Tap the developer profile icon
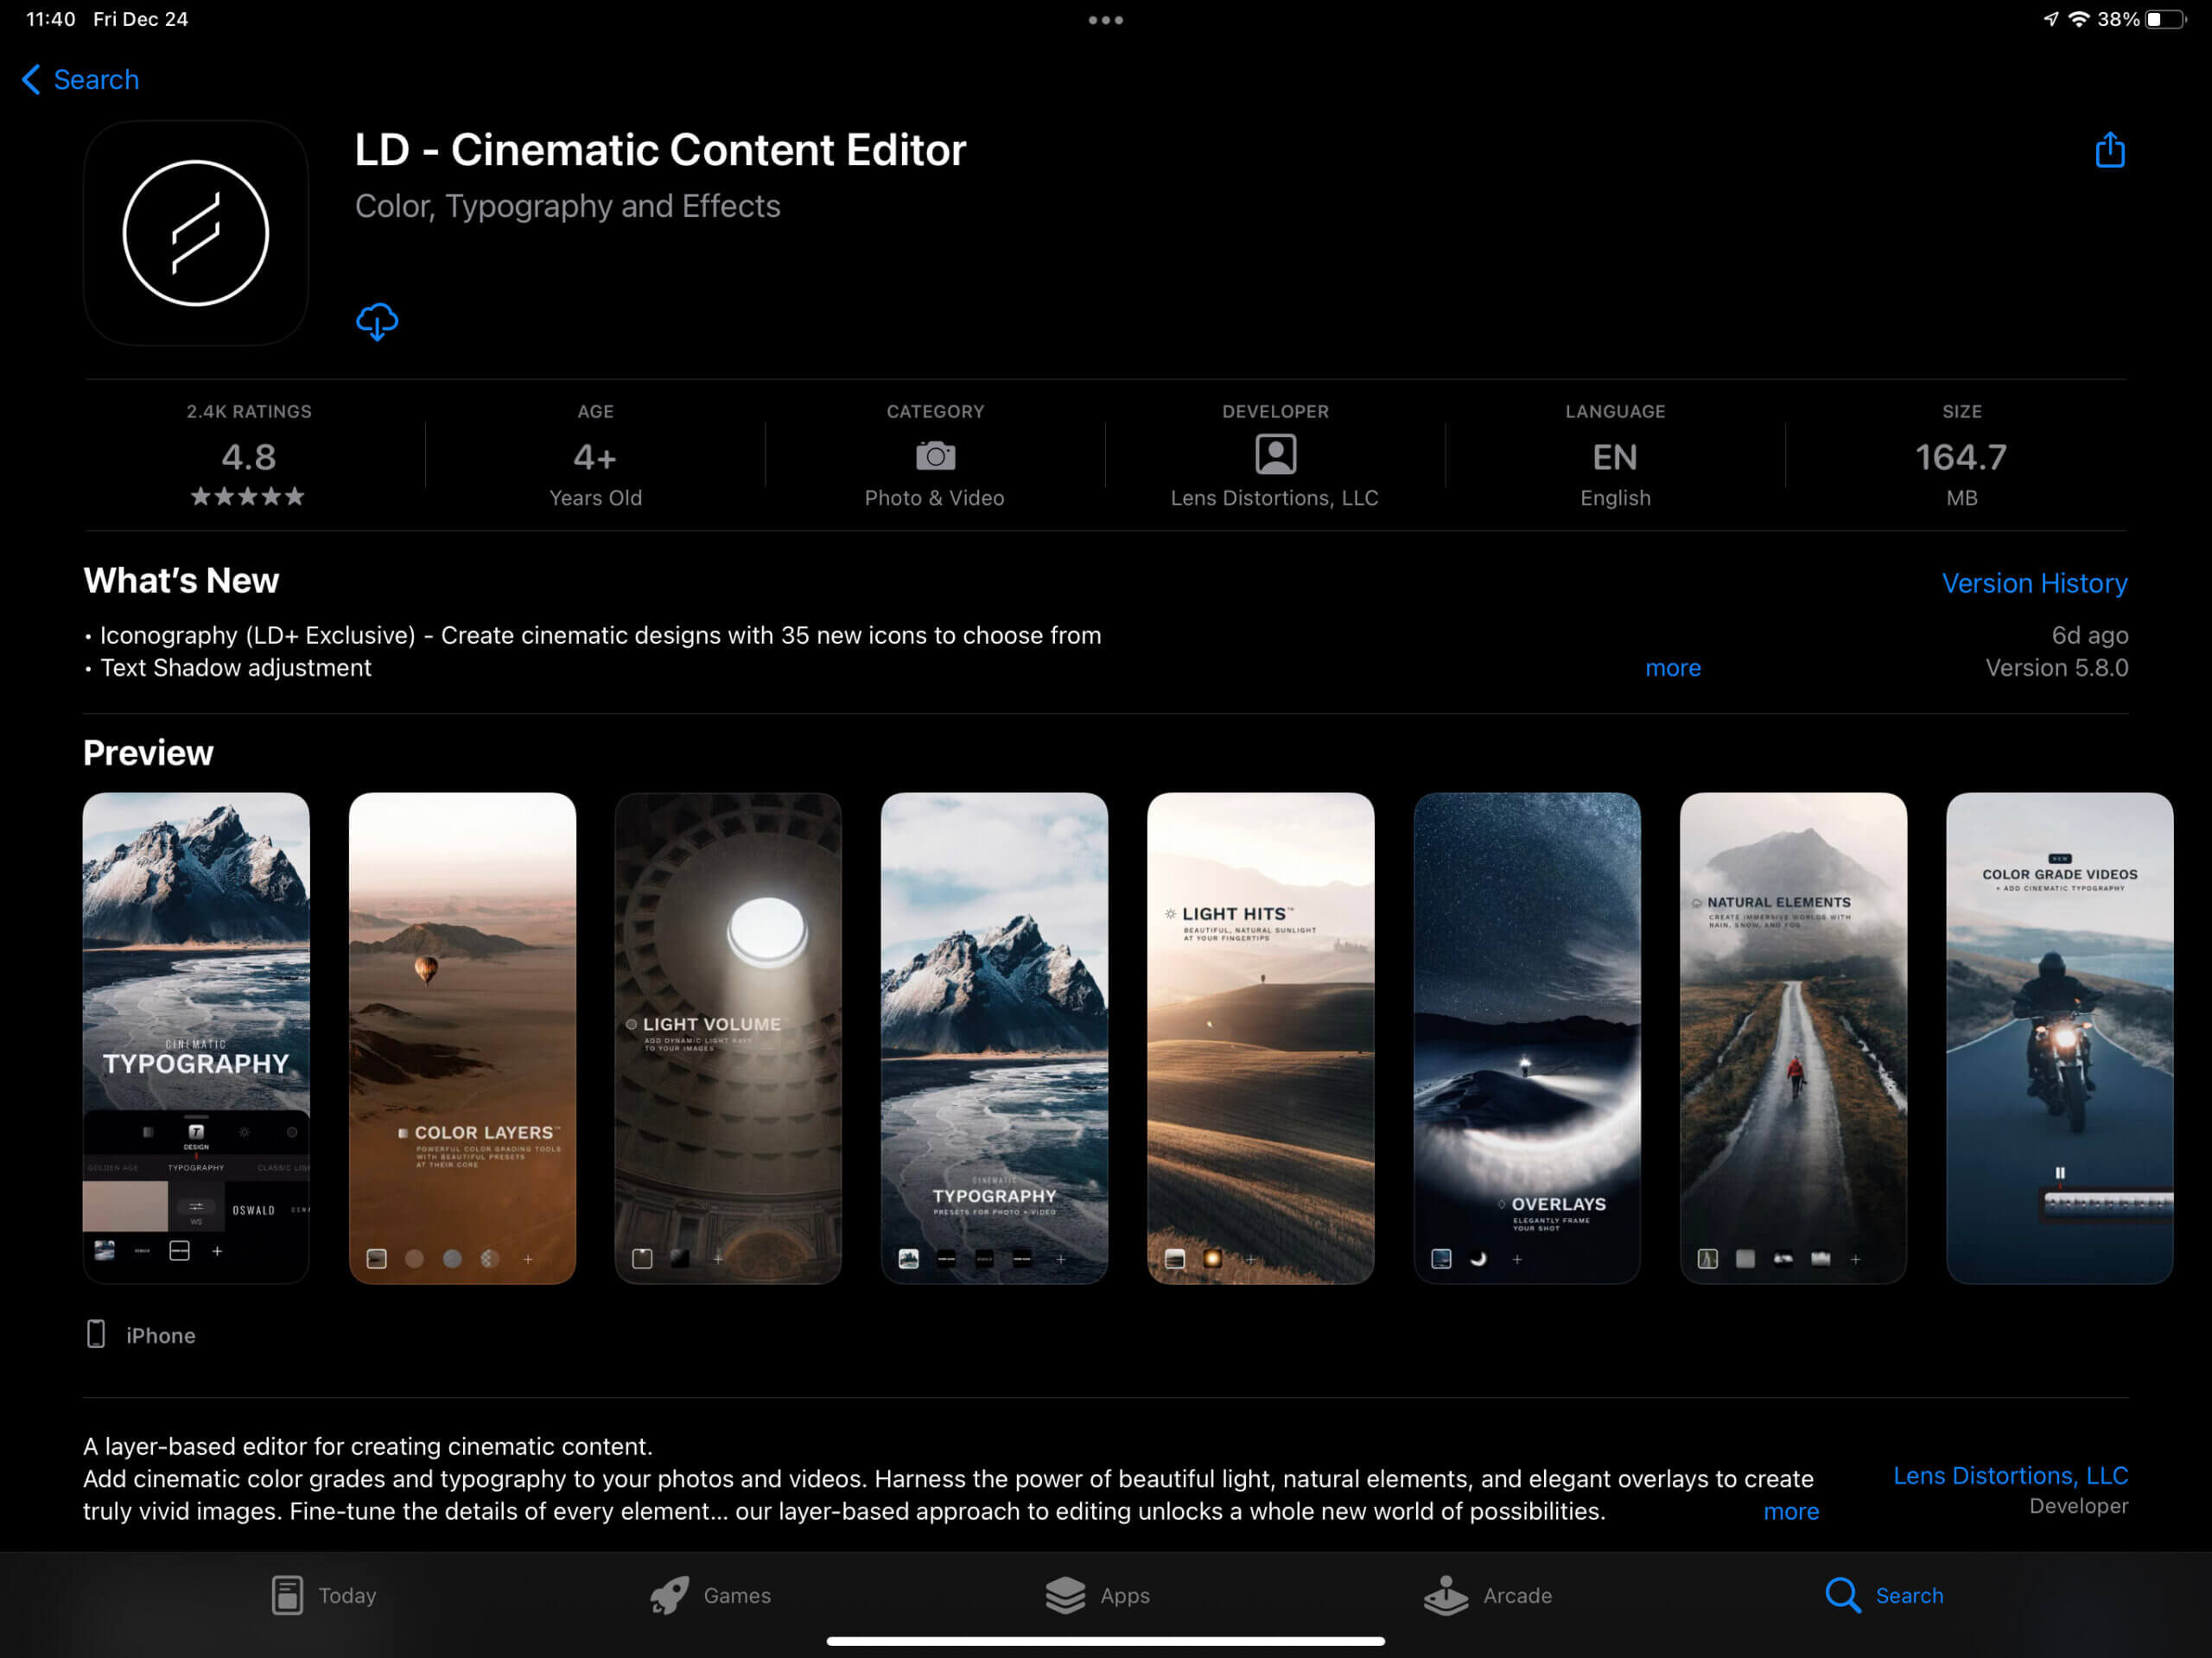 click(x=1275, y=455)
